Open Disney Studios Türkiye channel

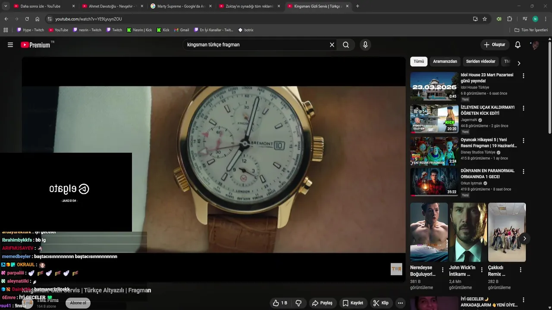coord(478,152)
